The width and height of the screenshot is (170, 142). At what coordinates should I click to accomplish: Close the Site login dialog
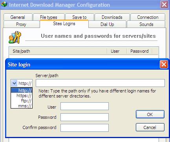pyautogui.click(x=164, y=65)
